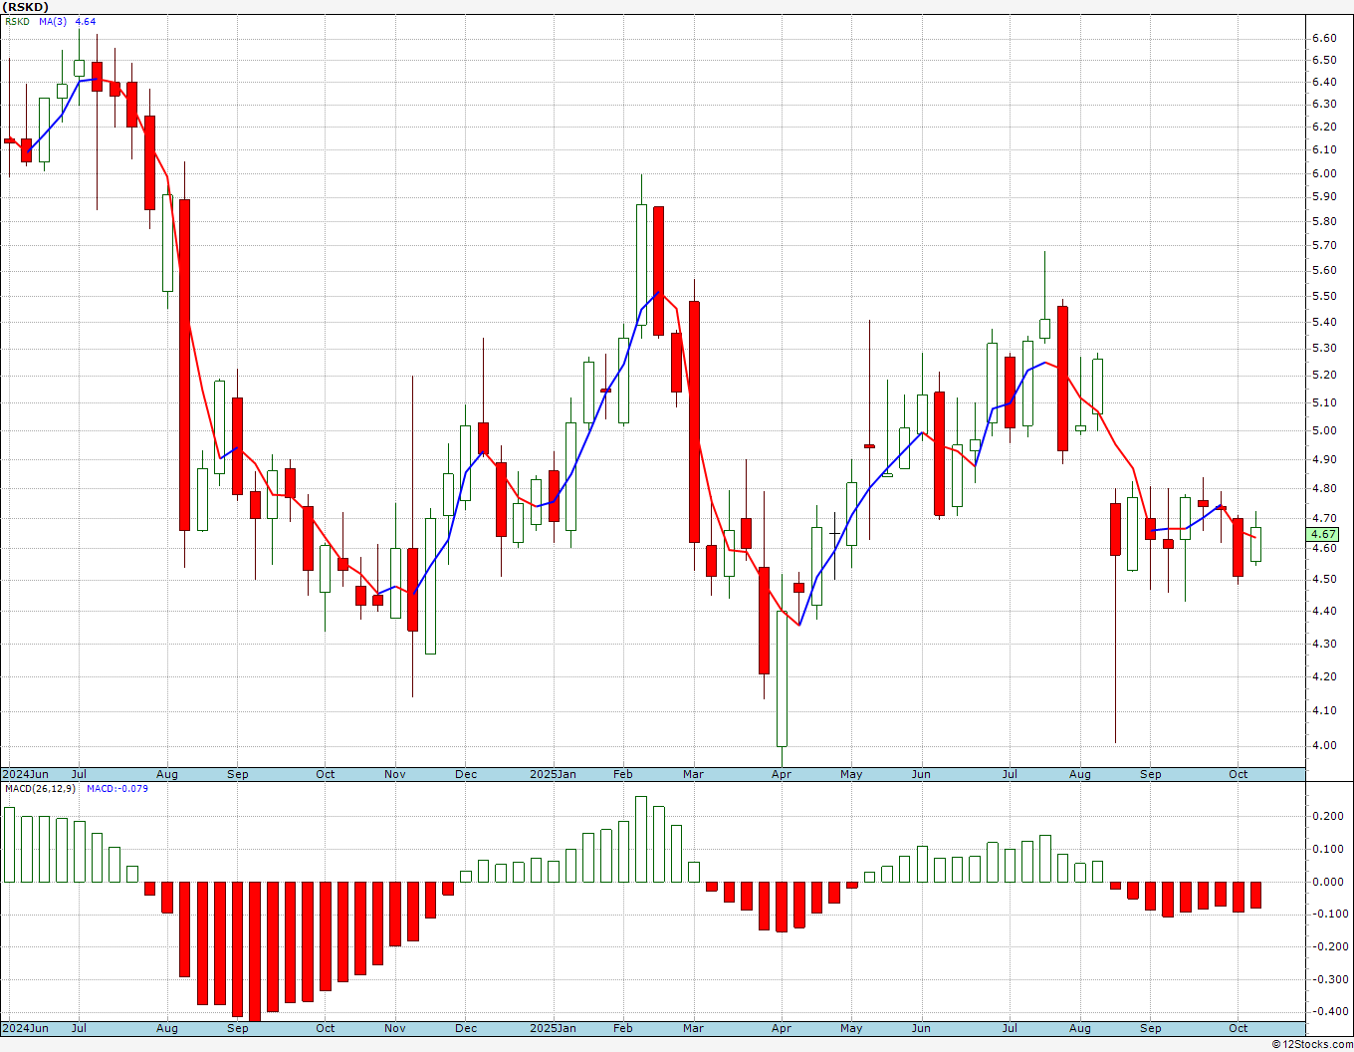Click the 4.20 price axis label
Viewport: 1354px width, 1052px height.
(x=1324, y=676)
